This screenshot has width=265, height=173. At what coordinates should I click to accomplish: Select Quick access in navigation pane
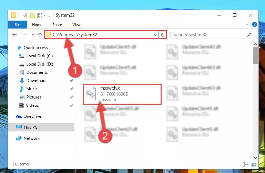pyautogui.click(x=35, y=48)
